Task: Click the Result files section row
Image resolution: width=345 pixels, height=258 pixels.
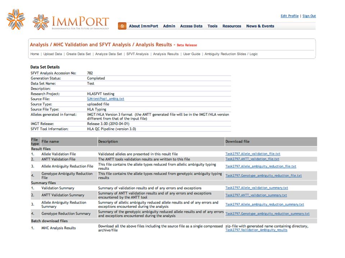Action: (174, 149)
